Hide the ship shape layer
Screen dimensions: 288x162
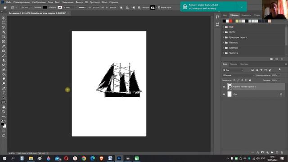pos(224,87)
